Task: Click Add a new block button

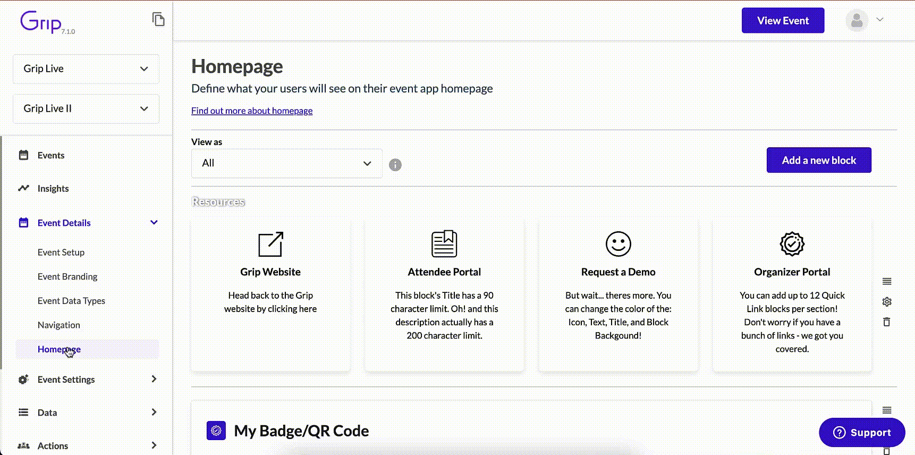Action: pos(819,160)
